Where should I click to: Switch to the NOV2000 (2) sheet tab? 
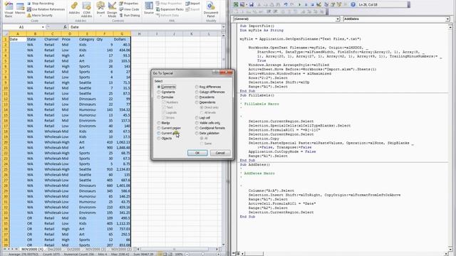click(121, 250)
